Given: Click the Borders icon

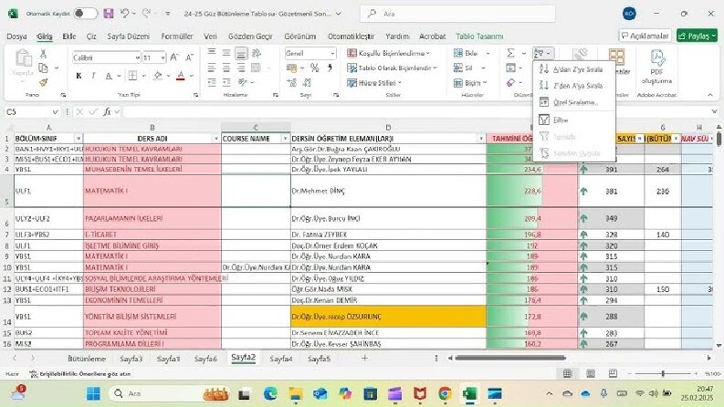Looking at the screenshot, I should (x=132, y=76).
